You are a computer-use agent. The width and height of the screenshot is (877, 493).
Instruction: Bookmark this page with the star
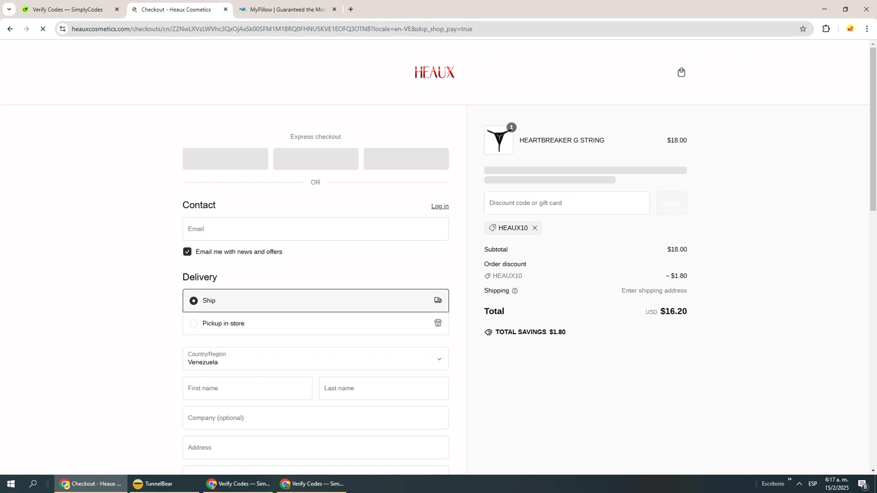point(803,29)
